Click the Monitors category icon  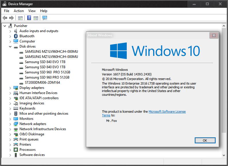tap(16, 119)
